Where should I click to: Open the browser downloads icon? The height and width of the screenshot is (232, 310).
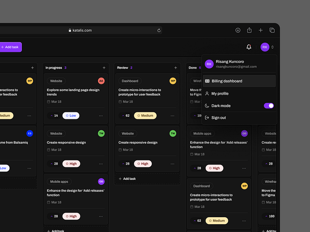coord(238,30)
